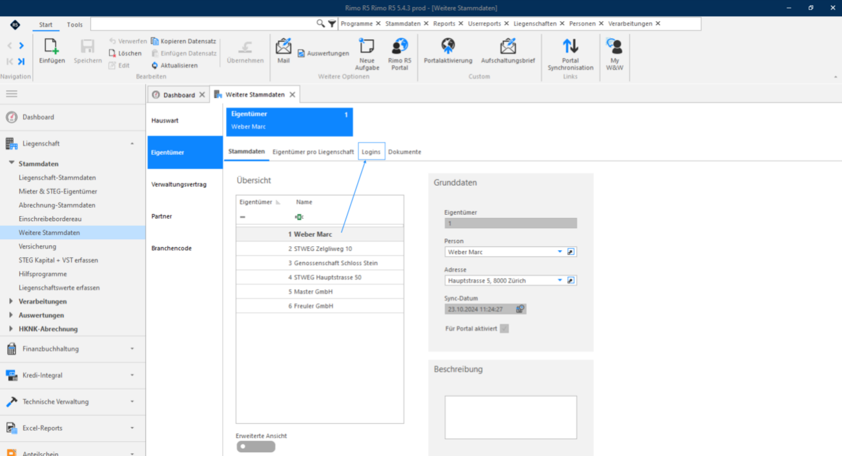Switch to the Tools ribbon tab
Viewport: 842px width, 456px height.
(75, 25)
